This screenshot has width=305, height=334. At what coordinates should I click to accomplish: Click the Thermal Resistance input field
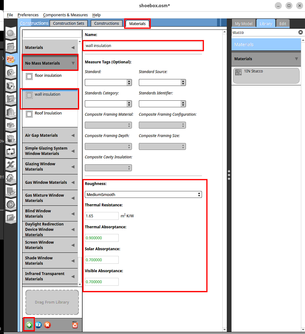point(102,216)
